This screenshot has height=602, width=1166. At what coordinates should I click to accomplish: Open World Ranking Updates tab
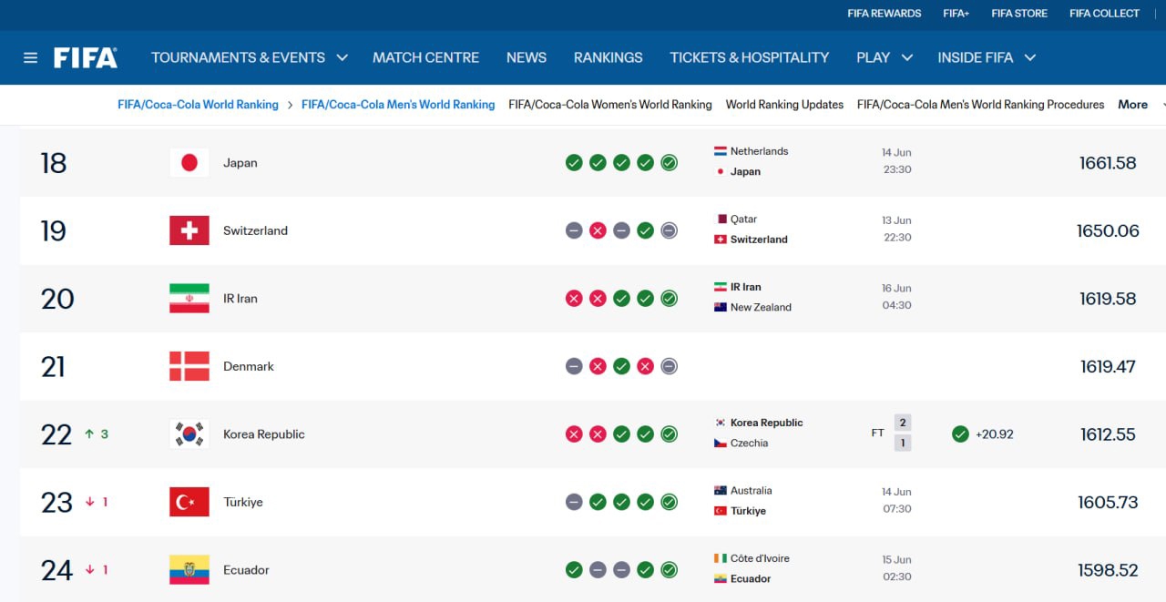tap(784, 105)
